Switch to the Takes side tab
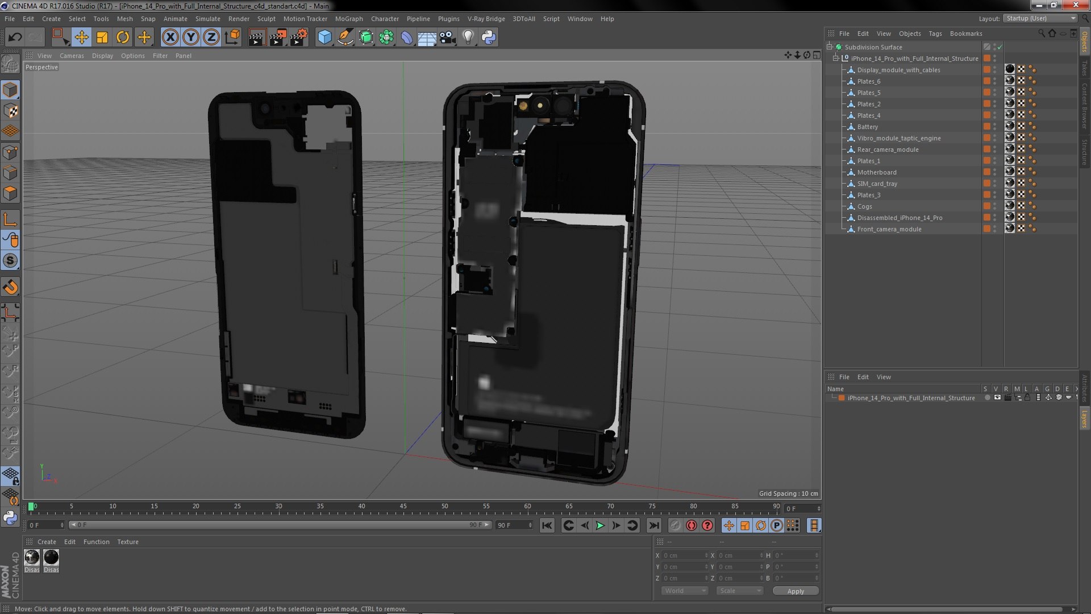 1085,68
